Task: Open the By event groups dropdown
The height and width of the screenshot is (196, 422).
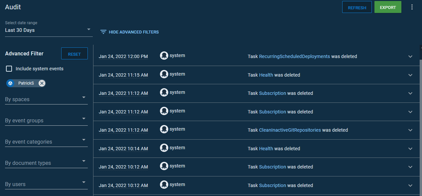Action: pyautogui.click(x=46, y=120)
